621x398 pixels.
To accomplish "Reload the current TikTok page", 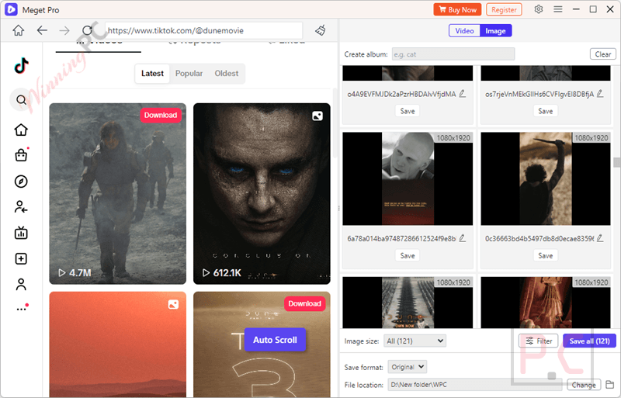I will 87,30.
